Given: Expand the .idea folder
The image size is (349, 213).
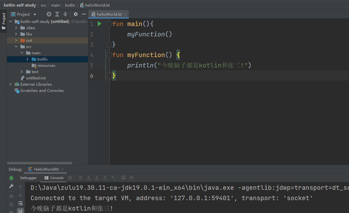Looking at the screenshot, I should coord(16,28).
